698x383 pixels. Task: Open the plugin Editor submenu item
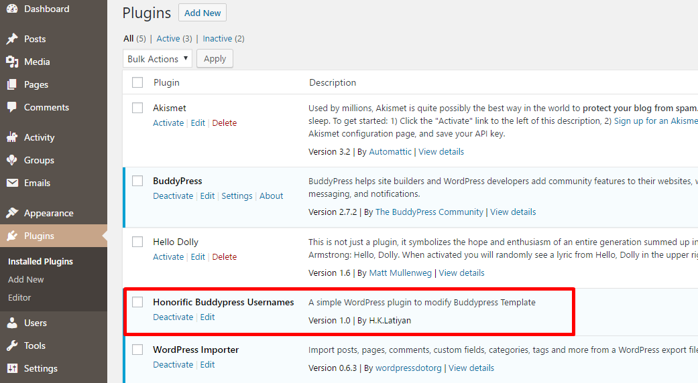(x=19, y=298)
